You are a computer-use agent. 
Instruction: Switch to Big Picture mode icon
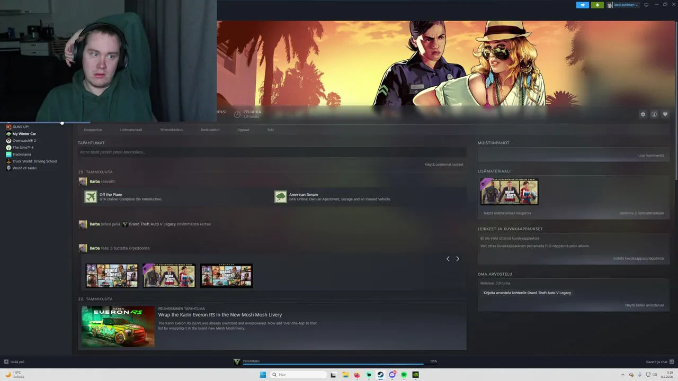click(646, 5)
